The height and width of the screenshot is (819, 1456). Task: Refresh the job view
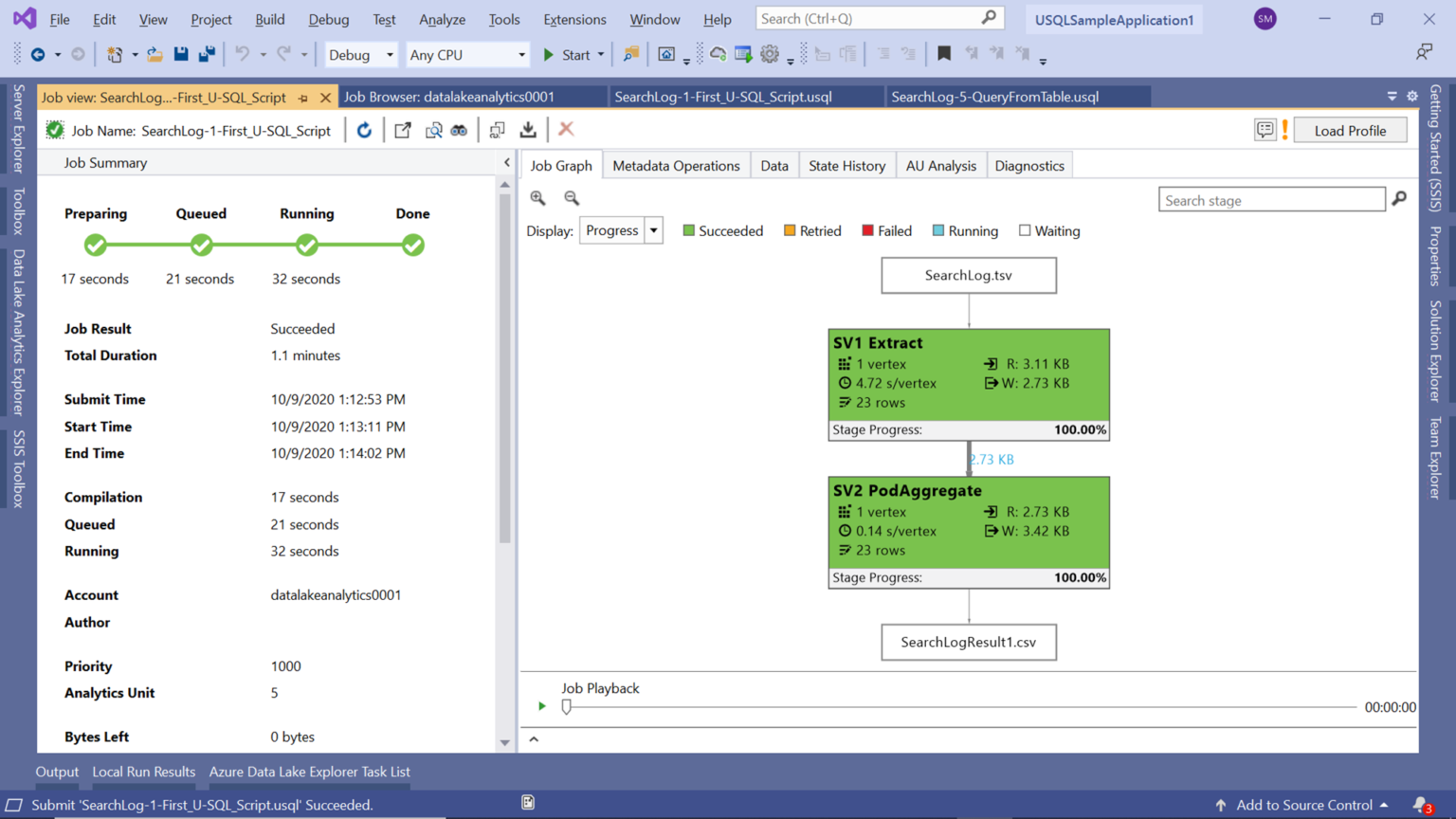(364, 130)
